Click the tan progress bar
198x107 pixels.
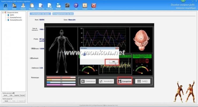click(61, 80)
